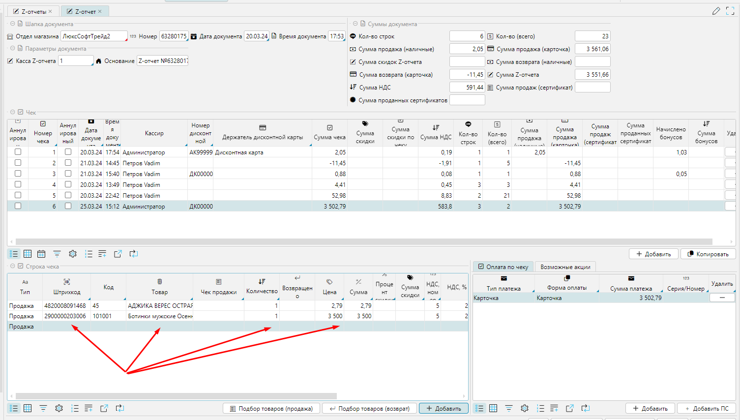This screenshot has height=420, width=740.
Task: Check Аннулирован box for receipt number 1
Action: pyautogui.click(x=18, y=152)
